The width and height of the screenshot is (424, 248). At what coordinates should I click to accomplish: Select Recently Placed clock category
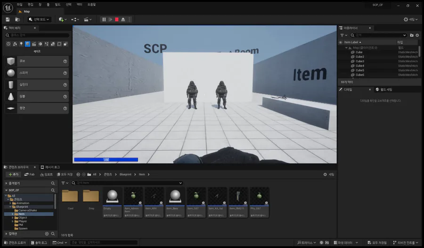(x=8, y=44)
